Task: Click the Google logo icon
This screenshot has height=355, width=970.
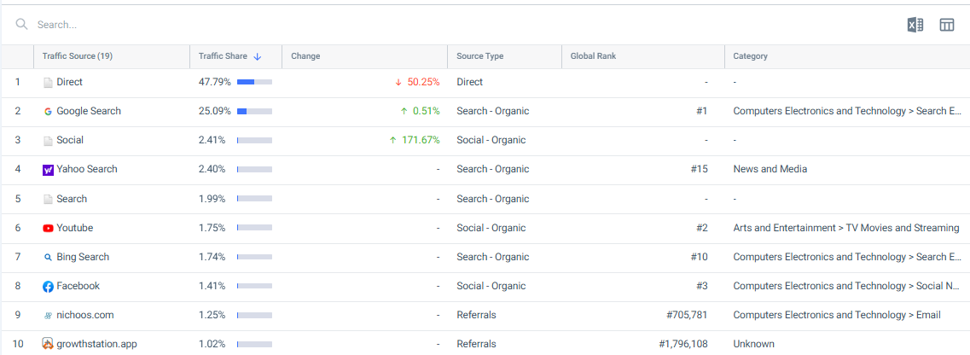Action: click(x=48, y=111)
